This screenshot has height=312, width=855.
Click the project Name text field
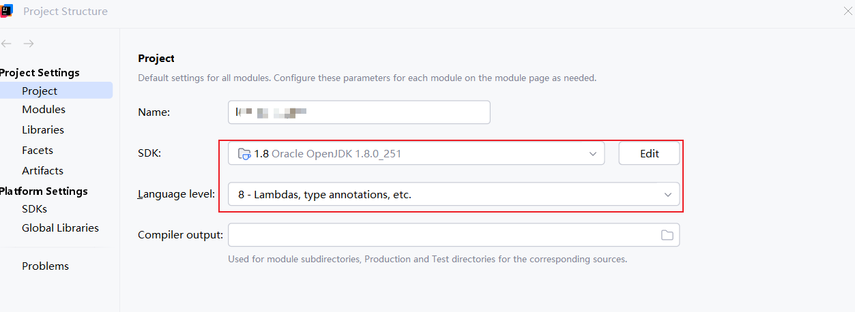pos(359,112)
